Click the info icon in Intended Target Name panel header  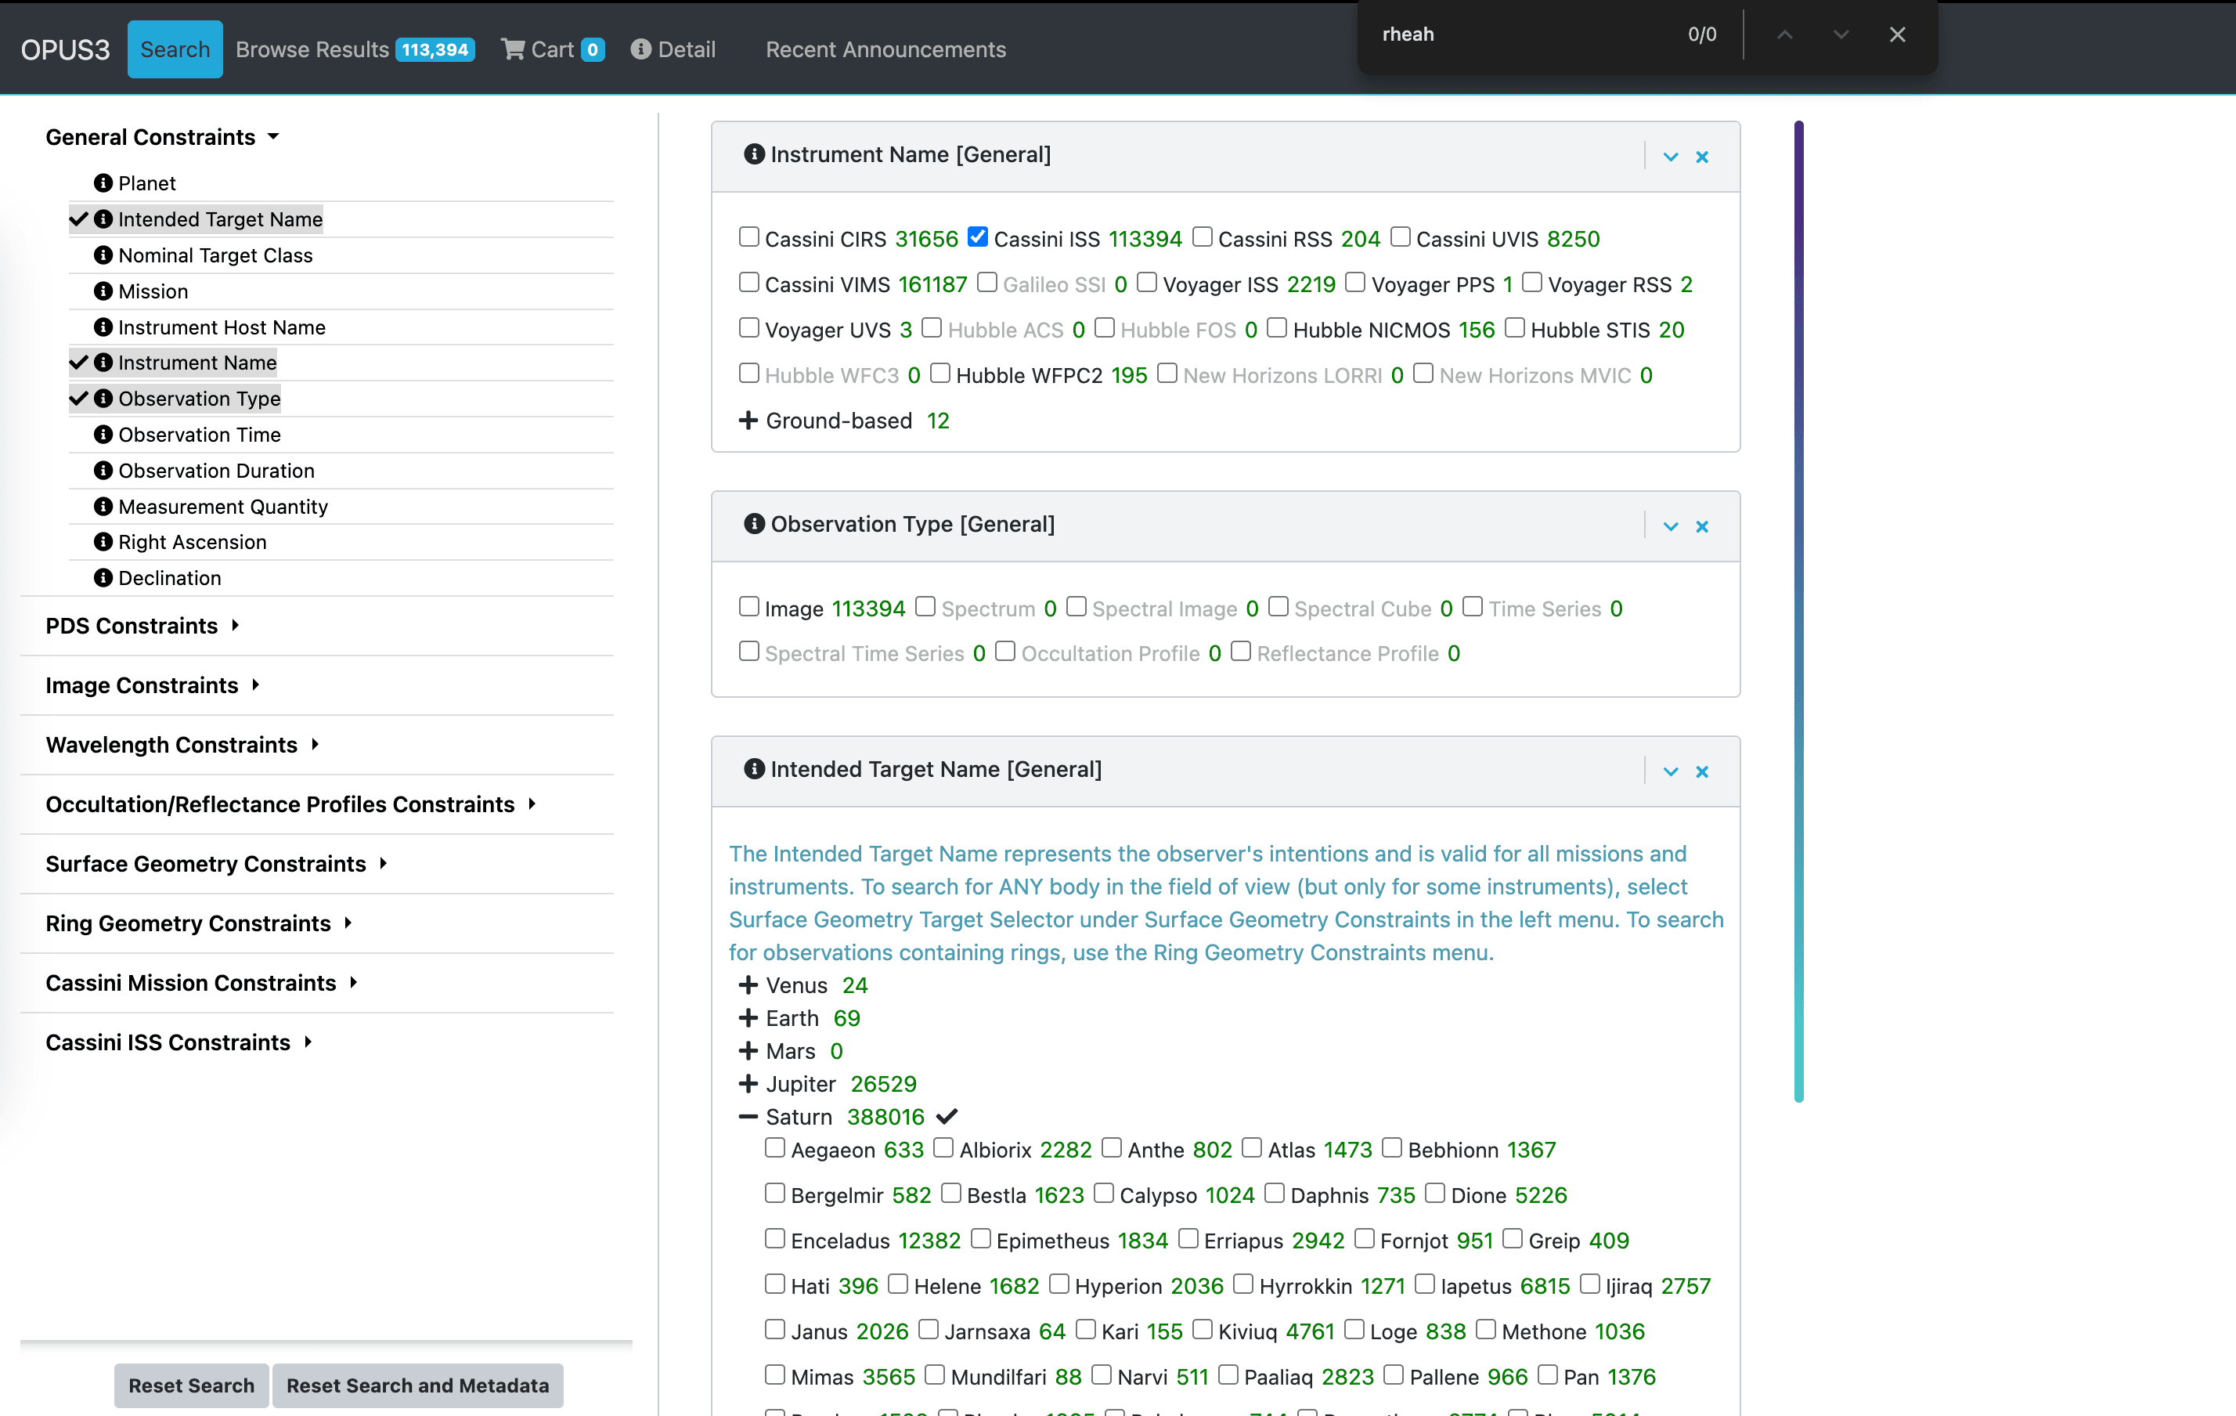coord(753,769)
